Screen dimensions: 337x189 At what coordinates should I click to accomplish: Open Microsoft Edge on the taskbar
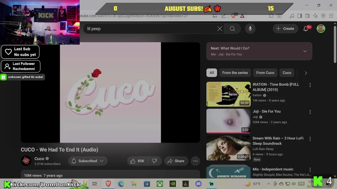[x=121, y=184]
